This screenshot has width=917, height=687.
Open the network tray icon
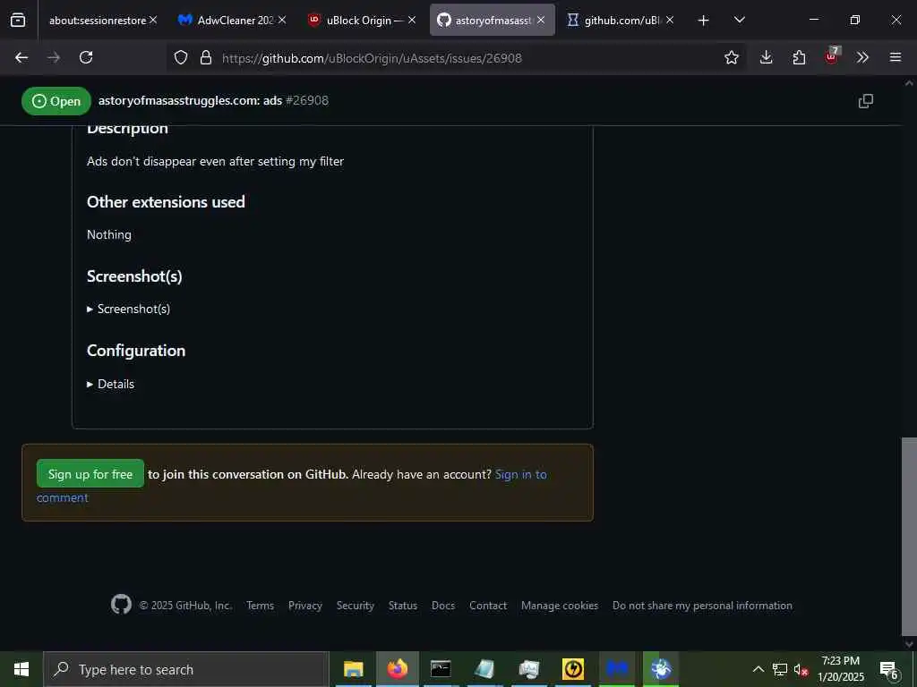[x=780, y=669]
